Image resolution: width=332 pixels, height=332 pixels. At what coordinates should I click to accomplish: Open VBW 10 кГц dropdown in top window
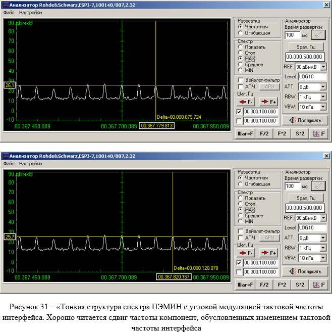(x=323, y=107)
